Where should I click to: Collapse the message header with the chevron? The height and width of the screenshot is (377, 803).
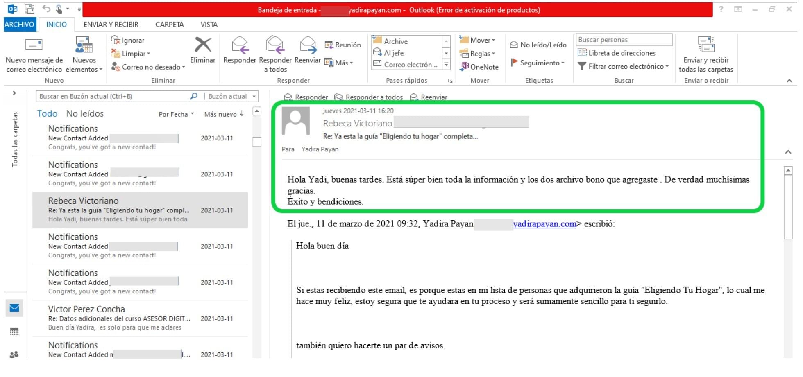[x=788, y=152]
